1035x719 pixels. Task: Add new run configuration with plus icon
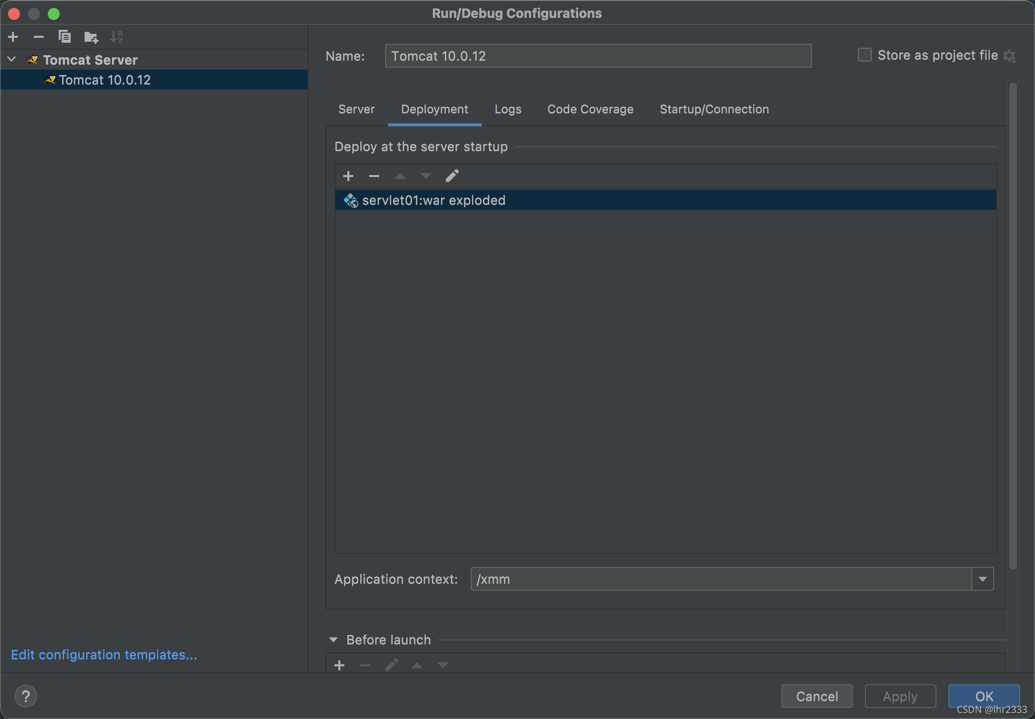pyautogui.click(x=13, y=37)
